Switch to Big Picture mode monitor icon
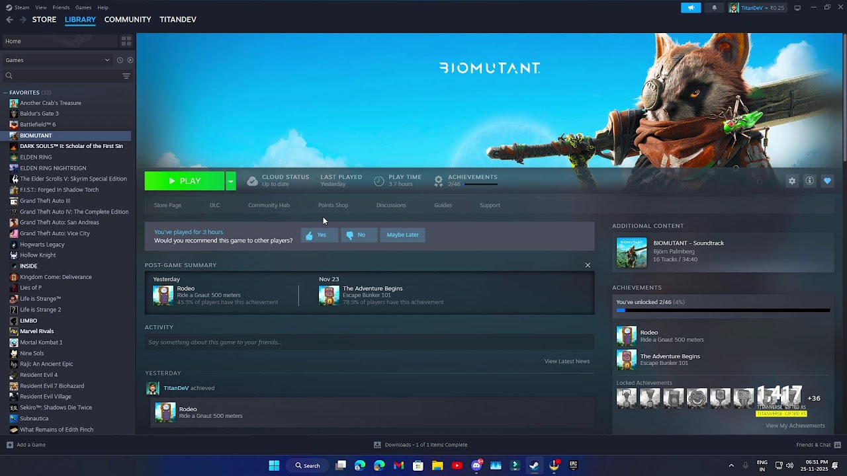 pos(797,8)
